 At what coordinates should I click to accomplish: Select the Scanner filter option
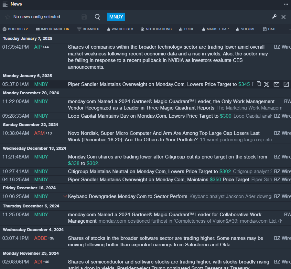88,29
